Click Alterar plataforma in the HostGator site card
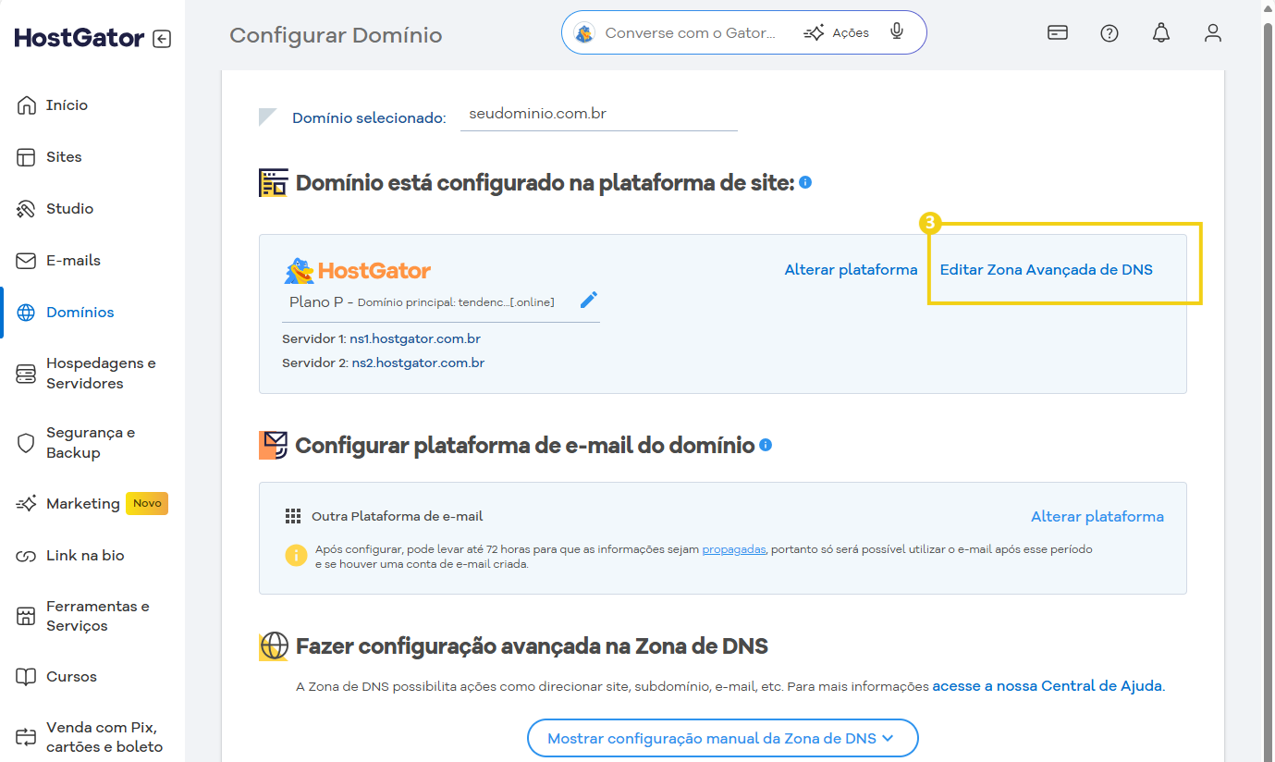This screenshot has height=762, width=1275. [851, 270]
